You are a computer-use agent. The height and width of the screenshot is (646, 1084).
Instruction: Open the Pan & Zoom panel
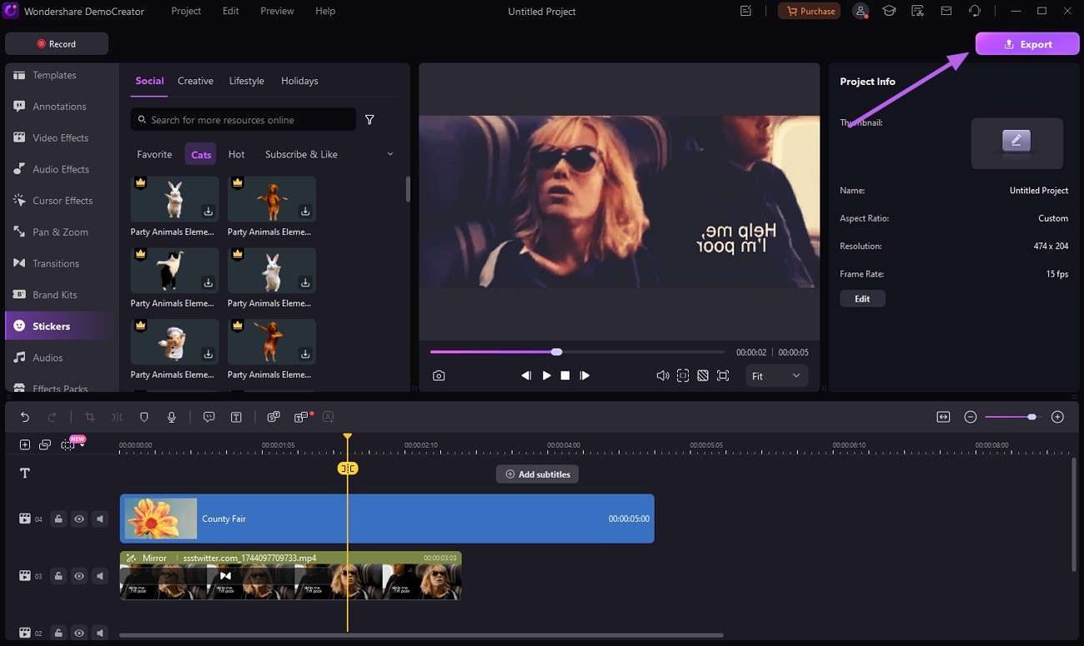(x=58, y=232)
